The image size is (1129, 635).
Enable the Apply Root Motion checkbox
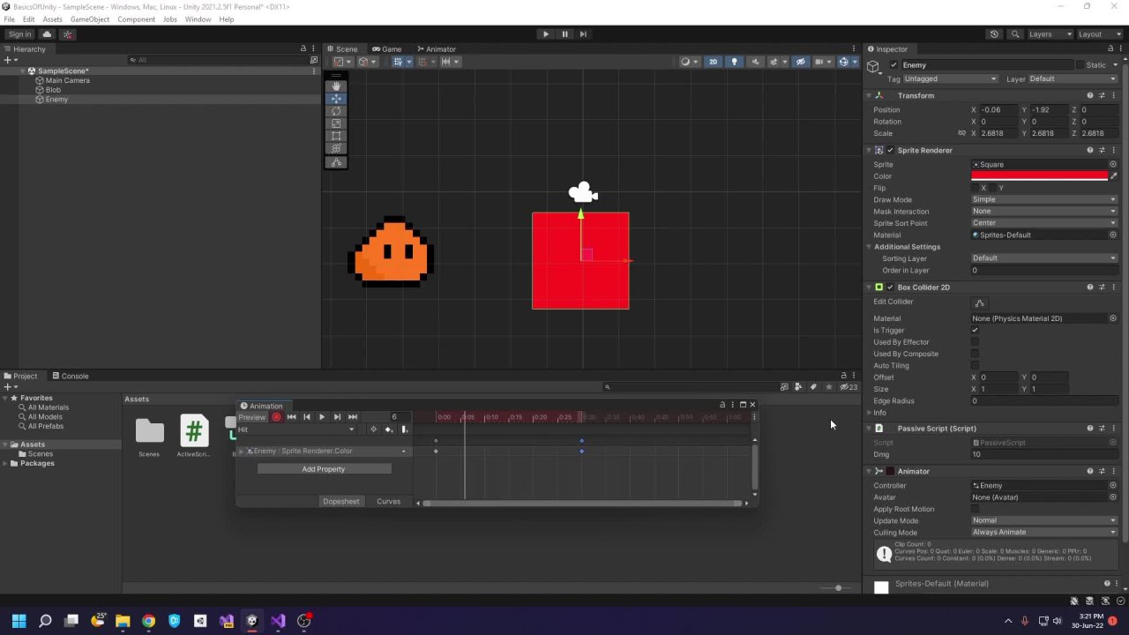(x=975, y=509)
